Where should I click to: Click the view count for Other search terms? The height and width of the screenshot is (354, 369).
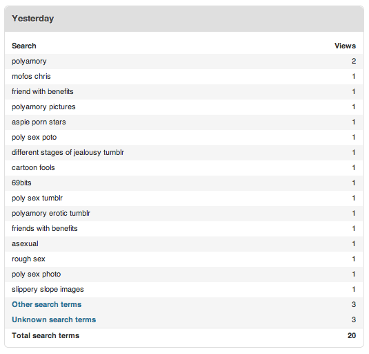click(x=354, y=304)
